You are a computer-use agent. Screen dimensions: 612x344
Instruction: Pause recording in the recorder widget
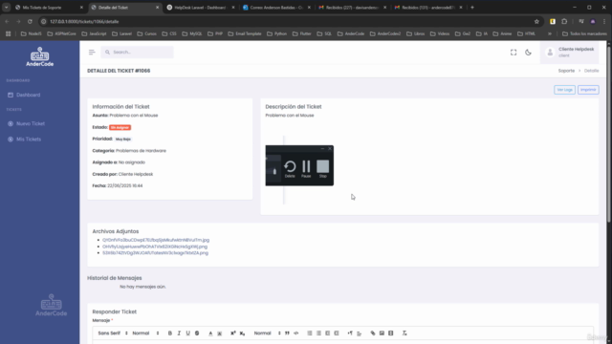(x=306, y=169)
